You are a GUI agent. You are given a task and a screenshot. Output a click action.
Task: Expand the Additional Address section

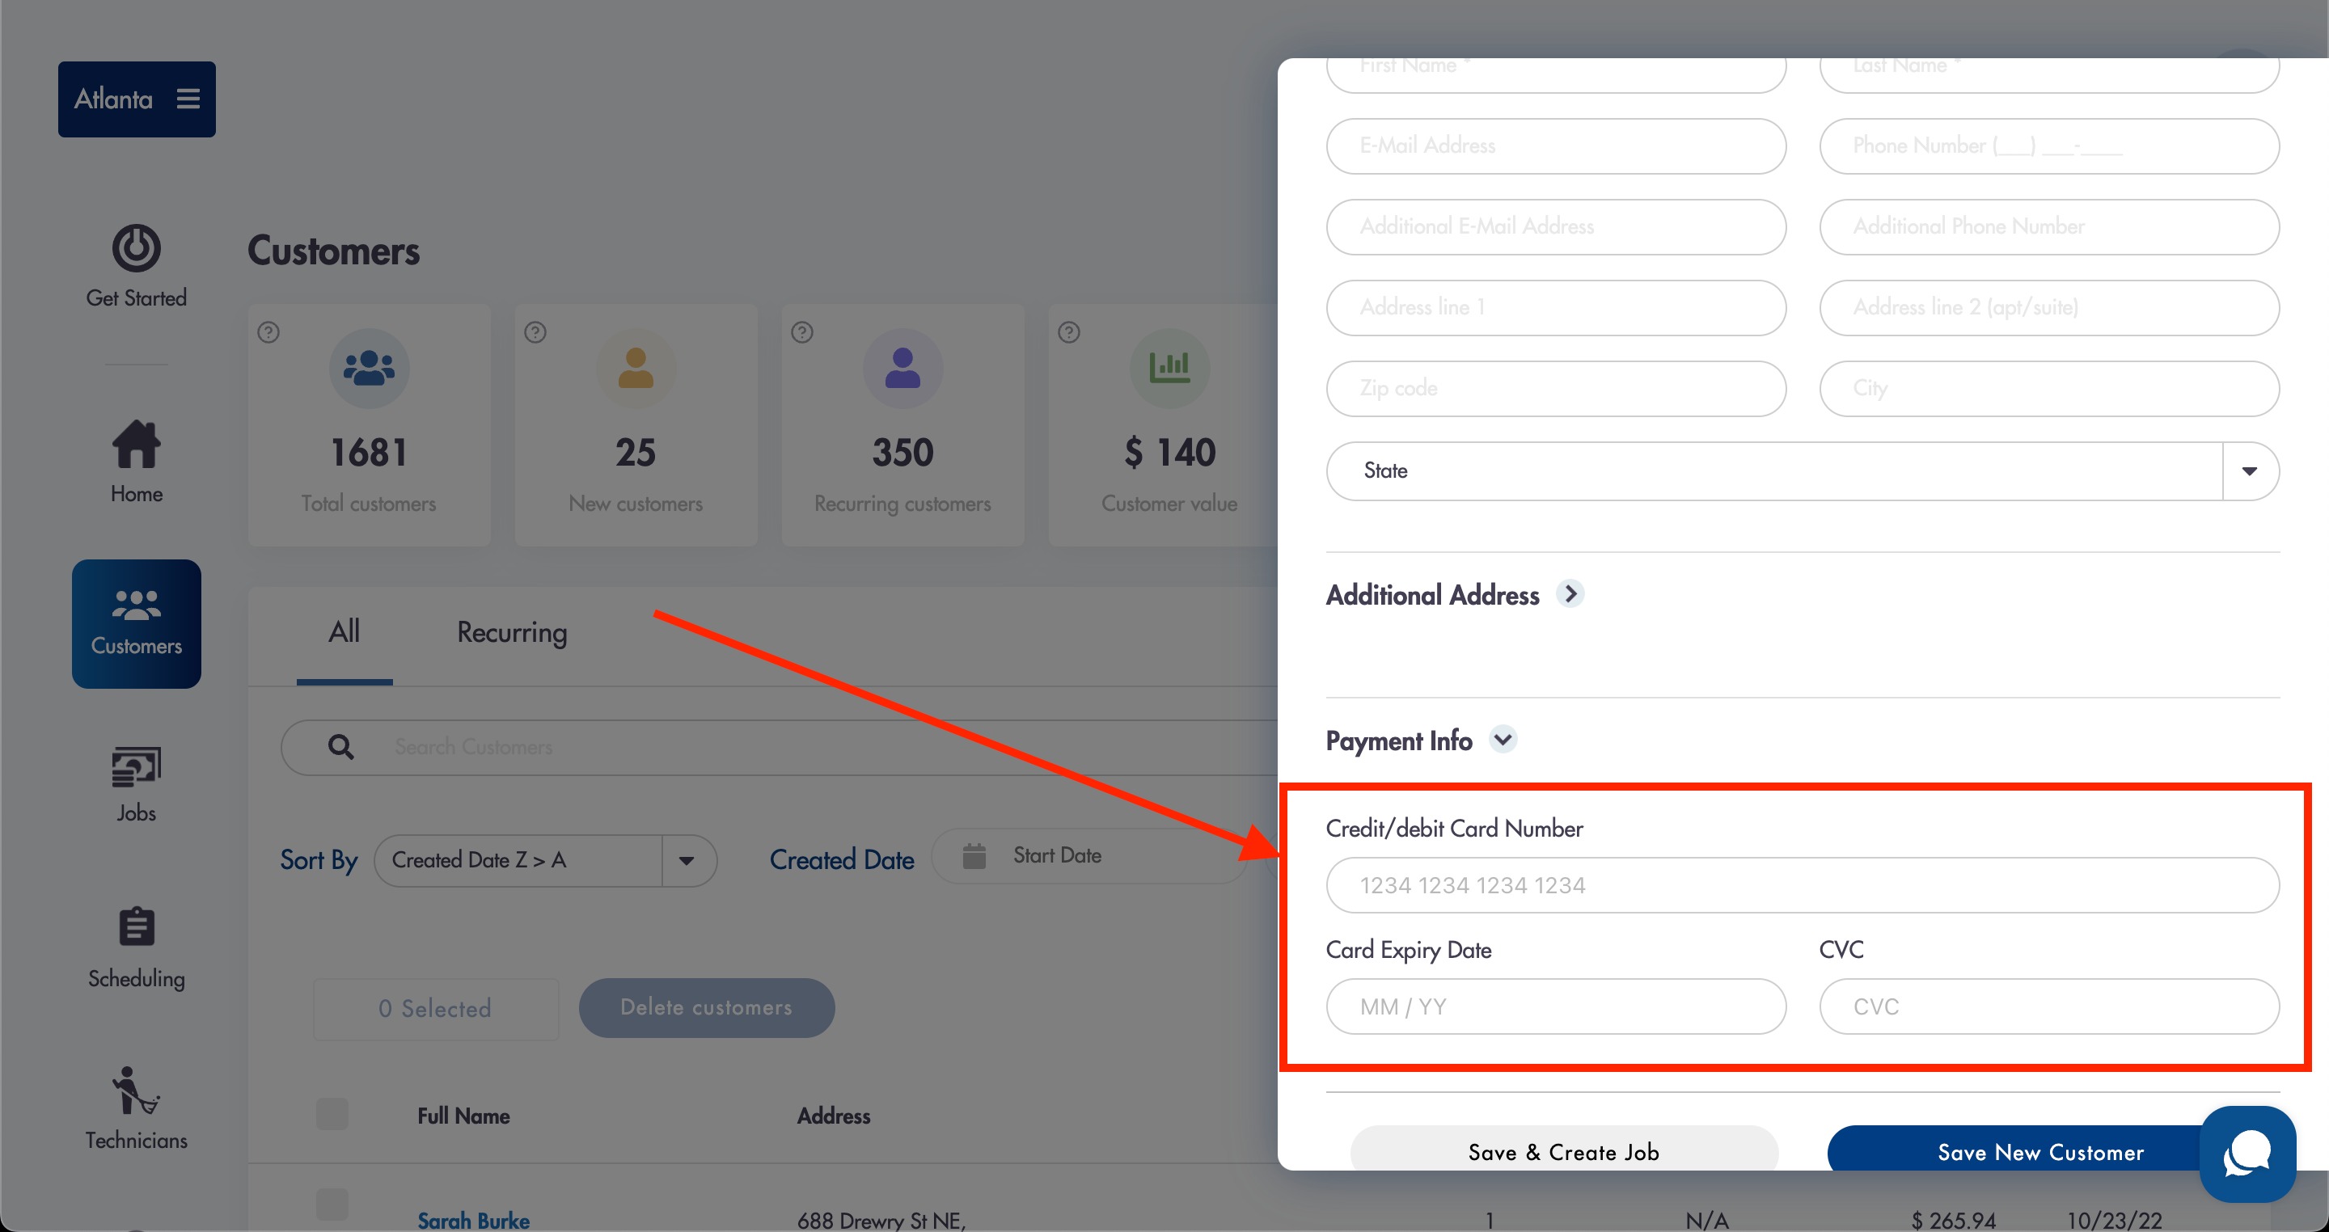pyautogui.click(x=1570, y=594)
